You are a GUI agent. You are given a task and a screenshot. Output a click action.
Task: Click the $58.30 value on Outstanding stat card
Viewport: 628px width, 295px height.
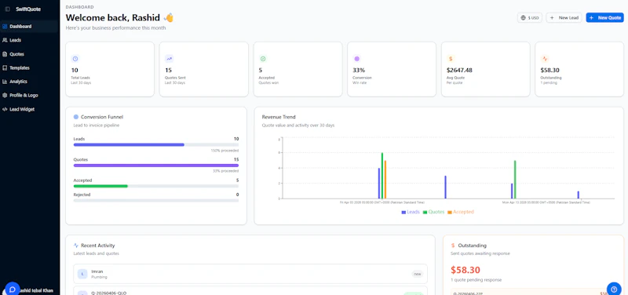tap(550, 70)
